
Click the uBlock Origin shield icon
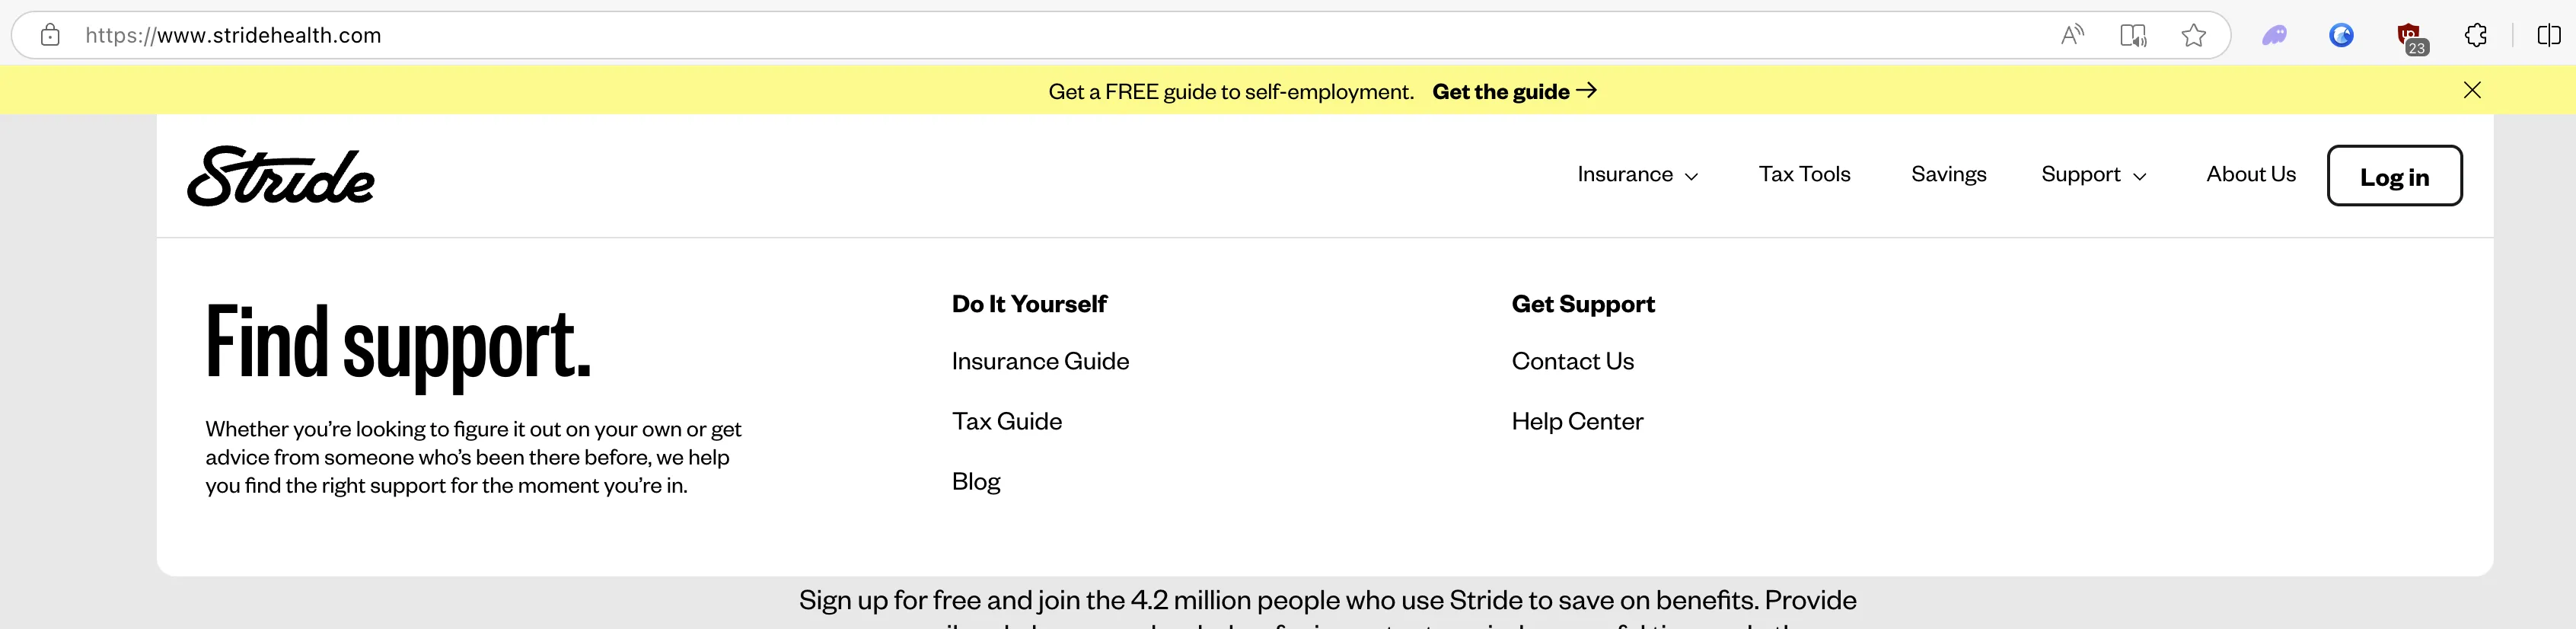point(2409,37)
